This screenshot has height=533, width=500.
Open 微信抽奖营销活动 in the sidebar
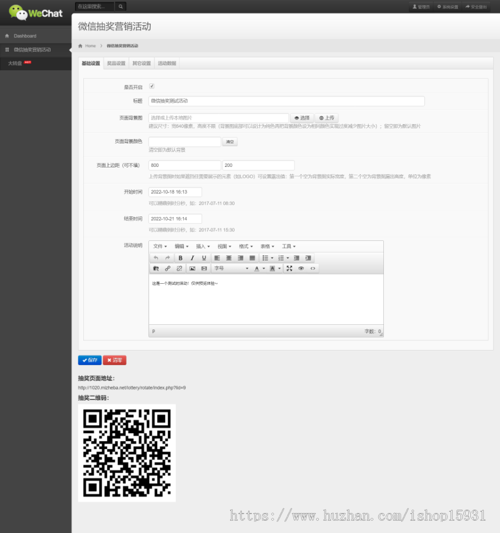click(36, 50)
